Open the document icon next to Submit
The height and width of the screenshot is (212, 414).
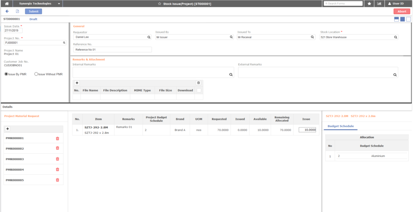tap(17, 11)
